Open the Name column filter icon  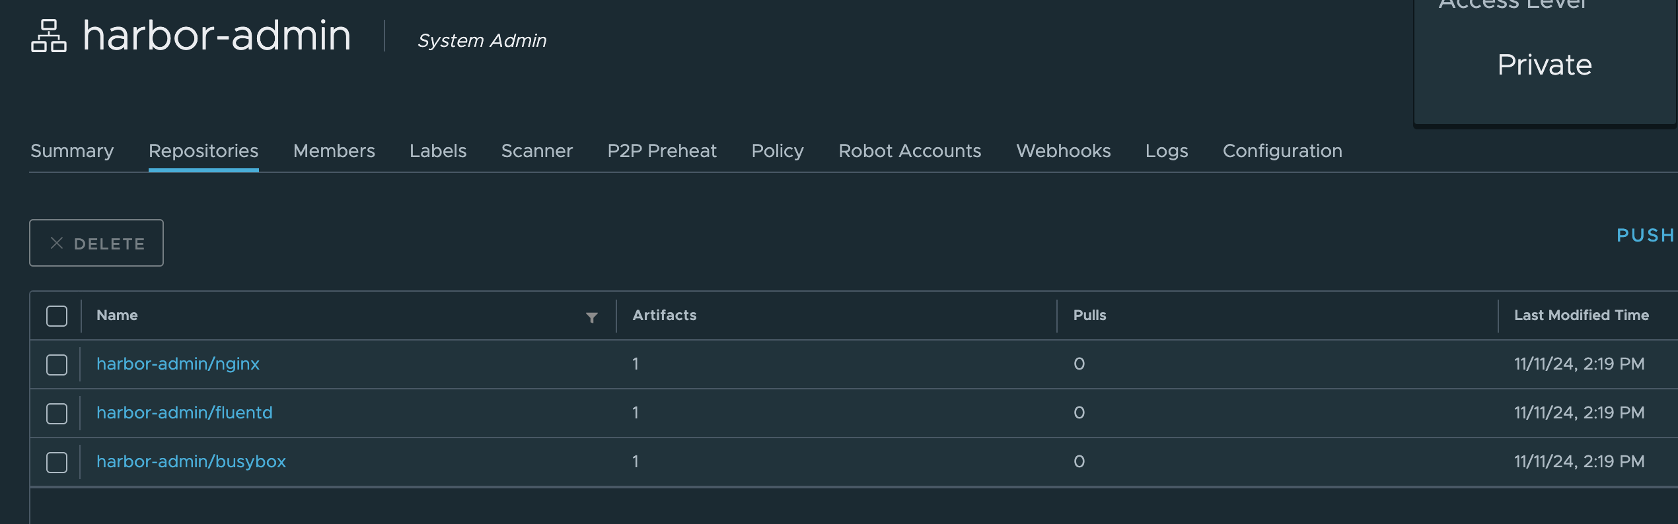[592, 317]
